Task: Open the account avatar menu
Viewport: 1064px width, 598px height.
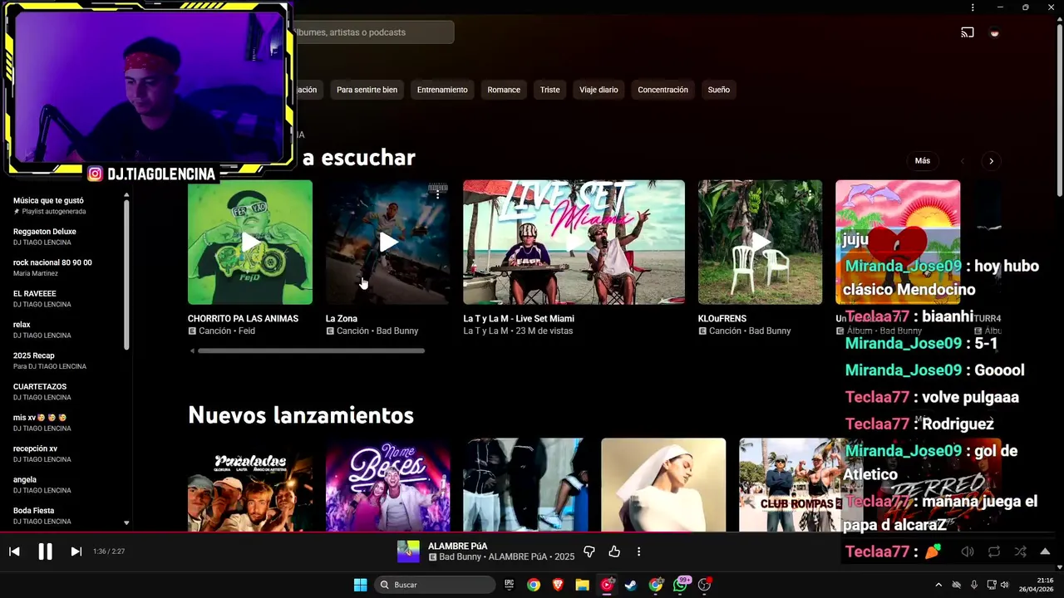Action: (x=994, y=33)
